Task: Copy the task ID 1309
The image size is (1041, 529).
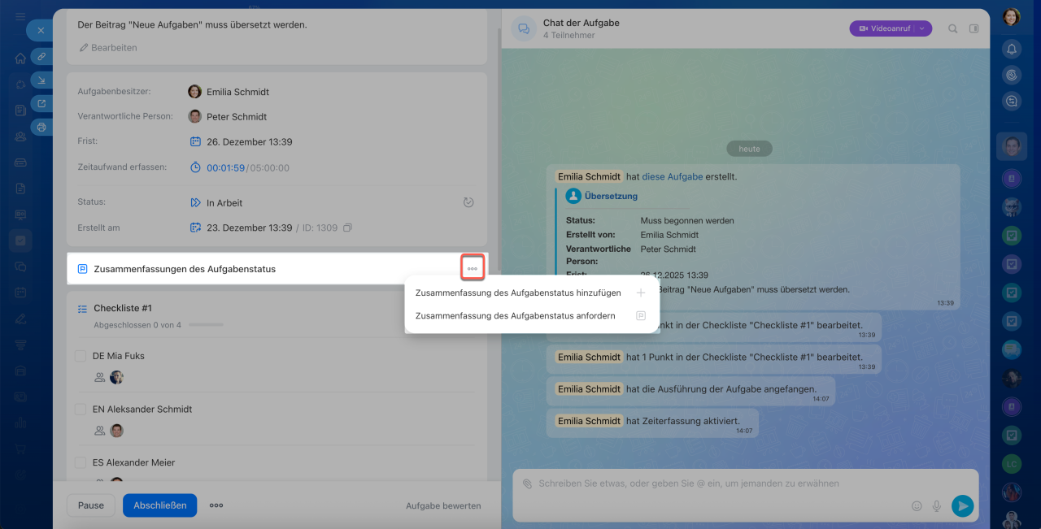Action: click(347, 228)
